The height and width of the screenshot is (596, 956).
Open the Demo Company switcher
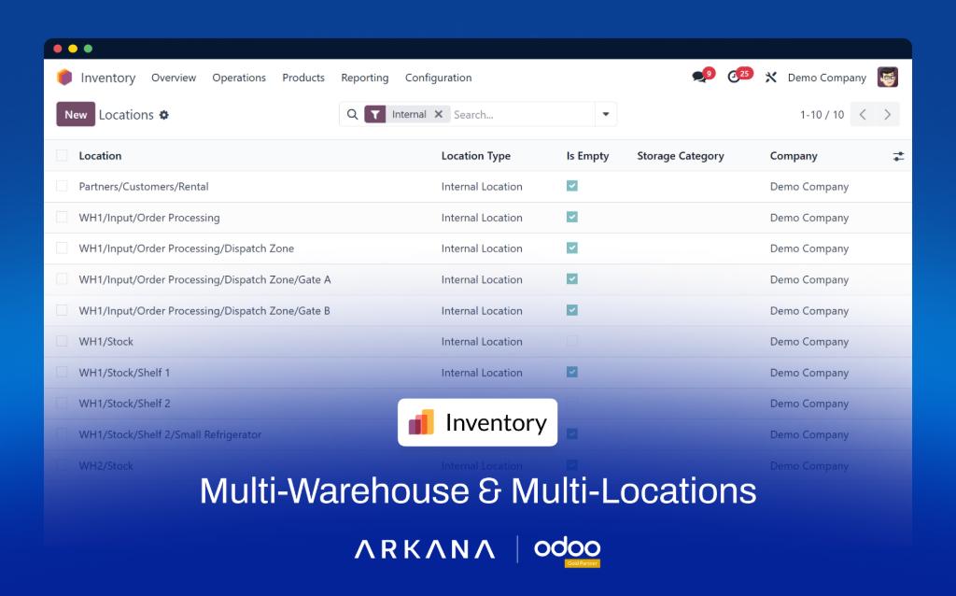pos(827,78)
